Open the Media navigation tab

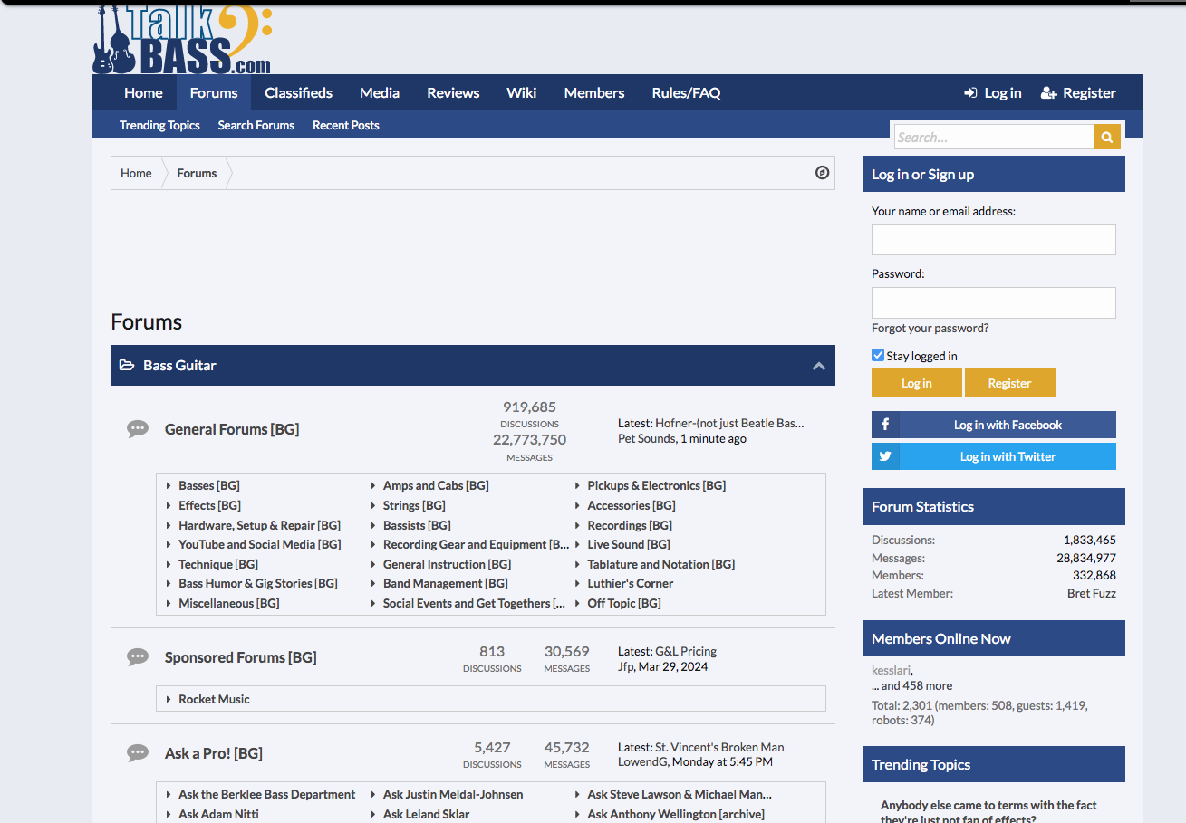[380, 92]
